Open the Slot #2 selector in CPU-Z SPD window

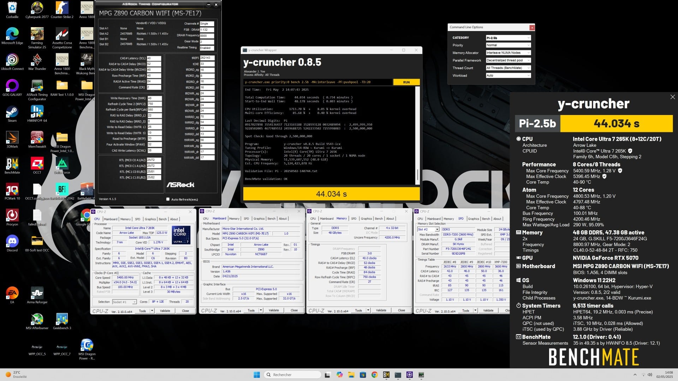[428, 229]
